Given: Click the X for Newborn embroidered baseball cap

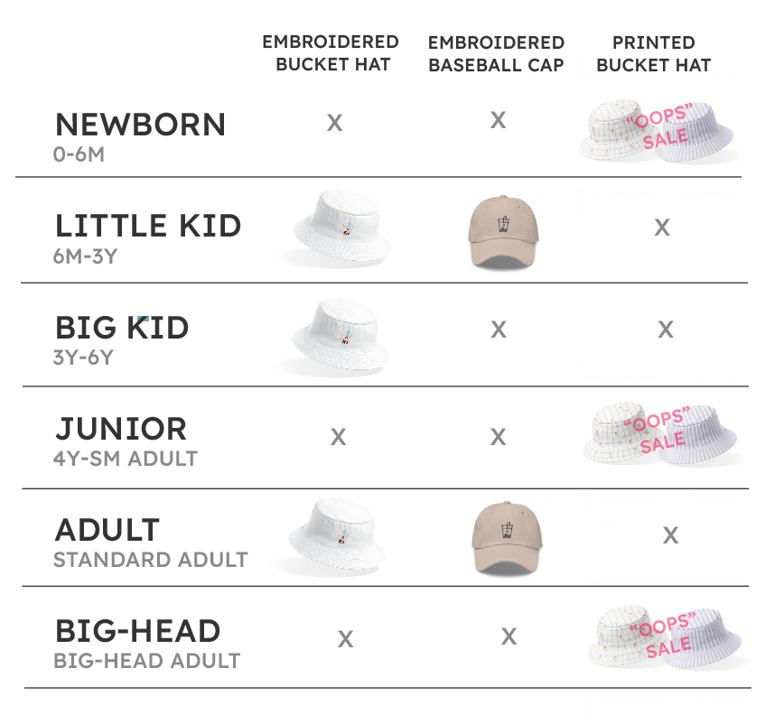Looking at the screenshot, I should point(498,120).
